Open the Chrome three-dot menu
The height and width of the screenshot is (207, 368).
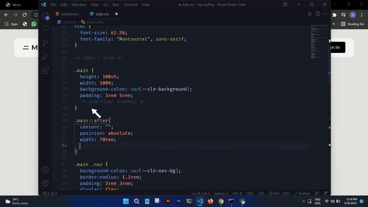pos(362,15)
